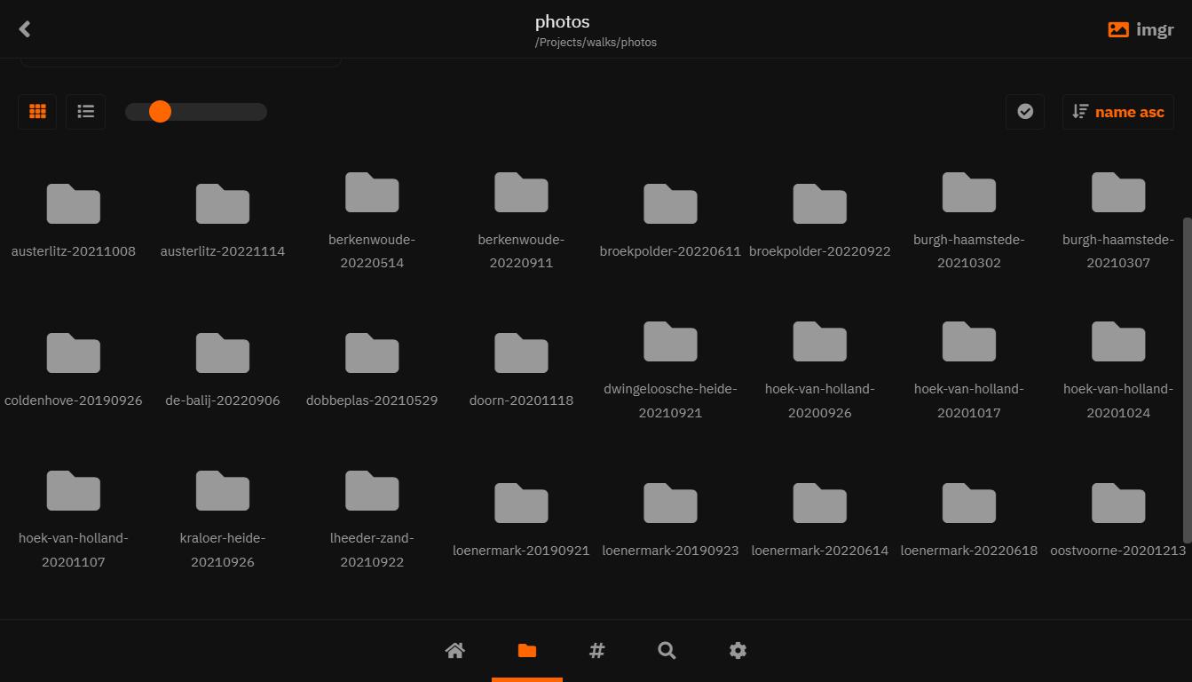Switch to list view
Viewport: 1192px width, 682px height.
pos(86,112)
